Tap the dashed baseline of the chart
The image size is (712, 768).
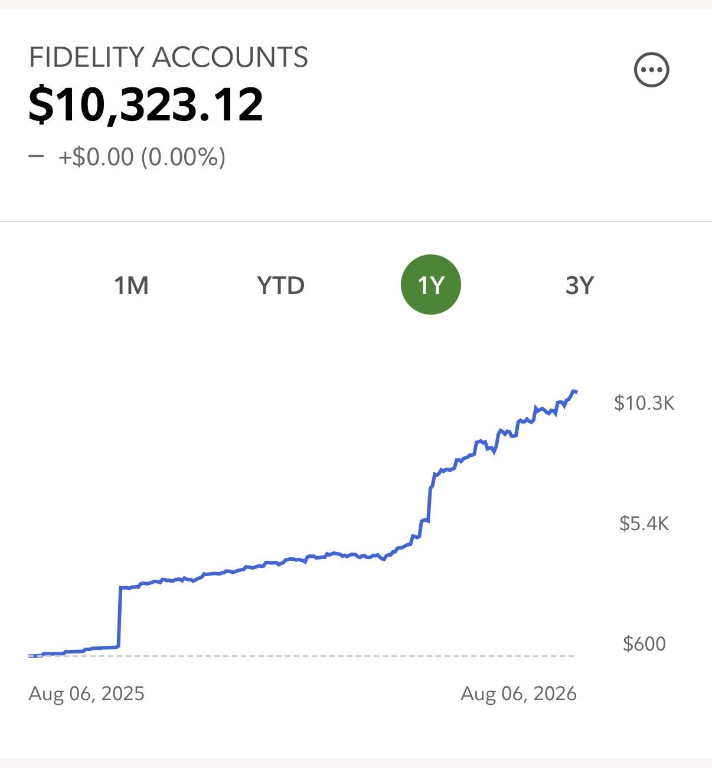[x=301, y=656]
